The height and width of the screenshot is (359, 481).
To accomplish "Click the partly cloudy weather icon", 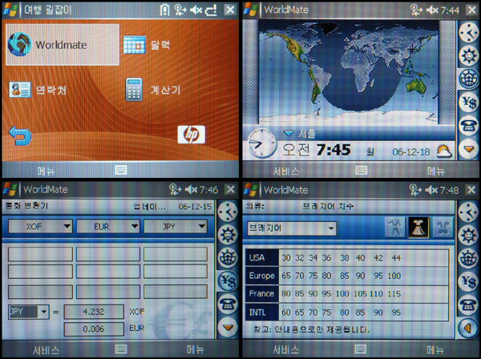I will pos(444,151).
